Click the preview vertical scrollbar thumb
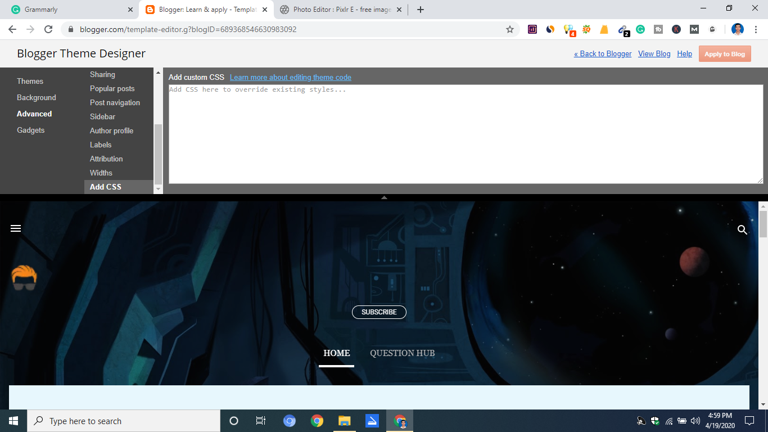The image size is (768, 432). (x=763, y=224)
